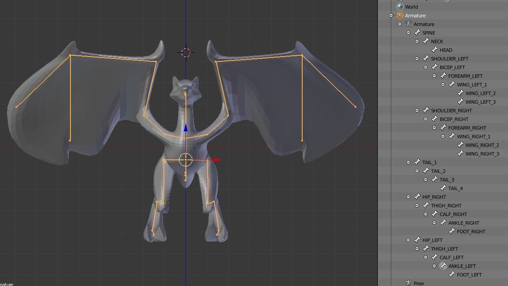
Task: Click the TAIL_4 bone icon
Action: [x=443, y=188]
